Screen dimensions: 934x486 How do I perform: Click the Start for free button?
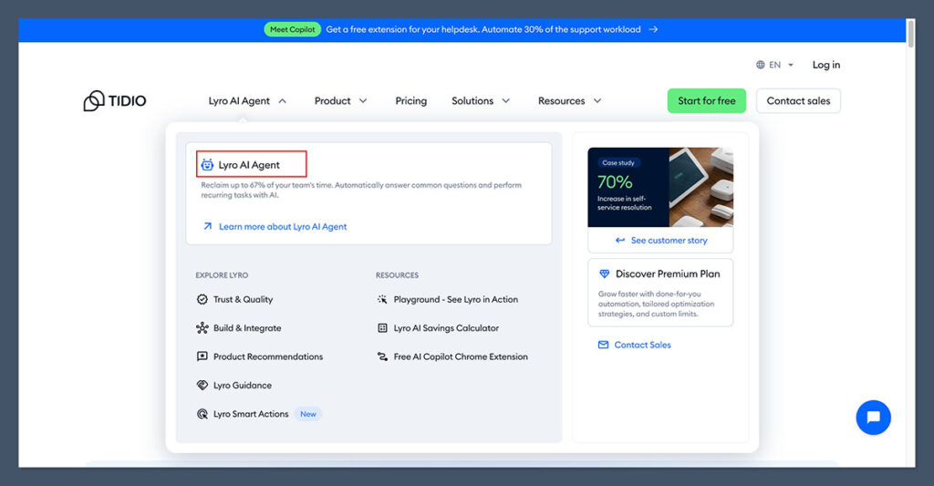[706, 101]
